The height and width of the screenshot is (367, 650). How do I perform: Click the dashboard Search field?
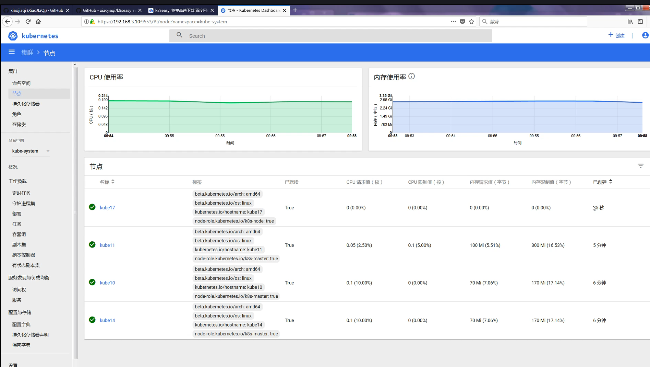[330, 36]
